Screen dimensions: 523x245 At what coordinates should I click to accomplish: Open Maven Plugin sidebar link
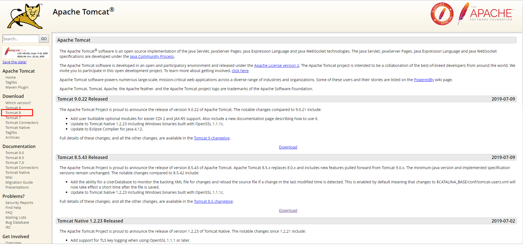[x=17, y=87]
